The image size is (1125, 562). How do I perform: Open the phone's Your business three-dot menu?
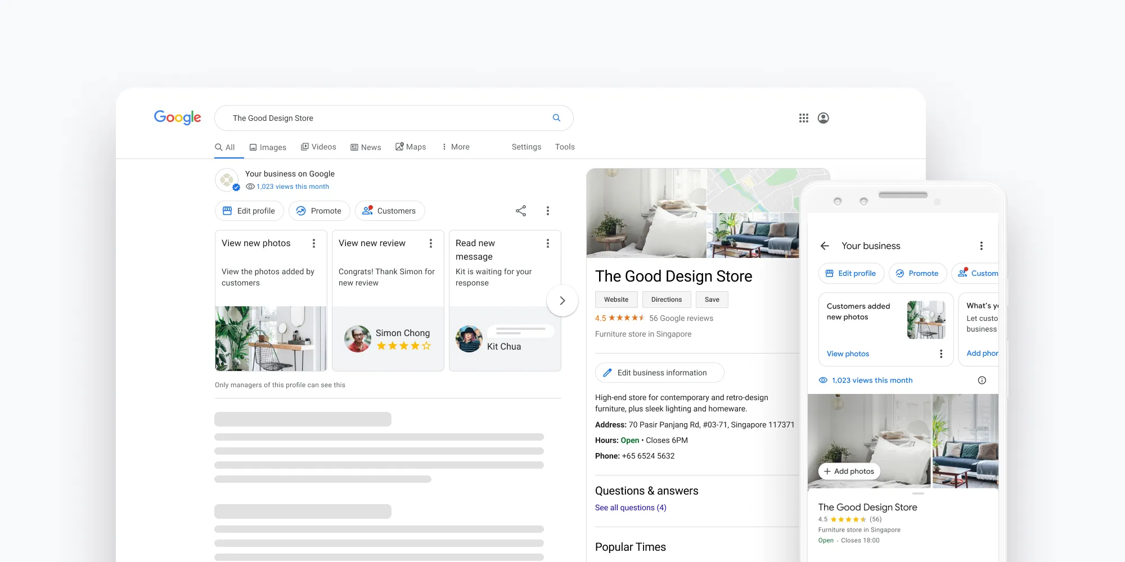point(981,246)
